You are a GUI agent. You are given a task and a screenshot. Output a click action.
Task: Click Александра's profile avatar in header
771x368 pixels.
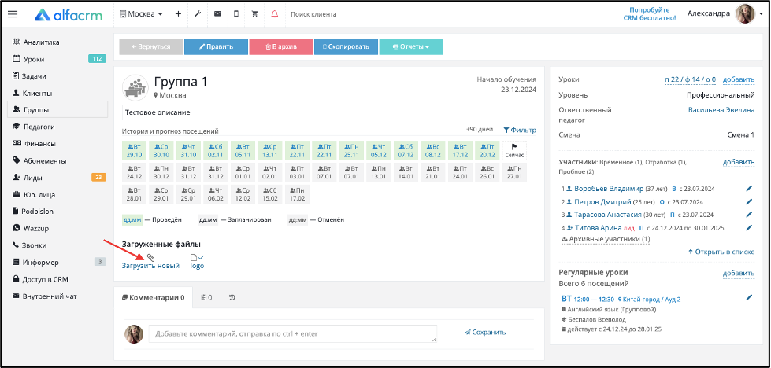745,13
